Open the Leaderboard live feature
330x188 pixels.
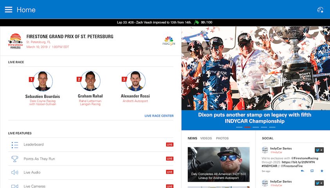coord(91,145)
